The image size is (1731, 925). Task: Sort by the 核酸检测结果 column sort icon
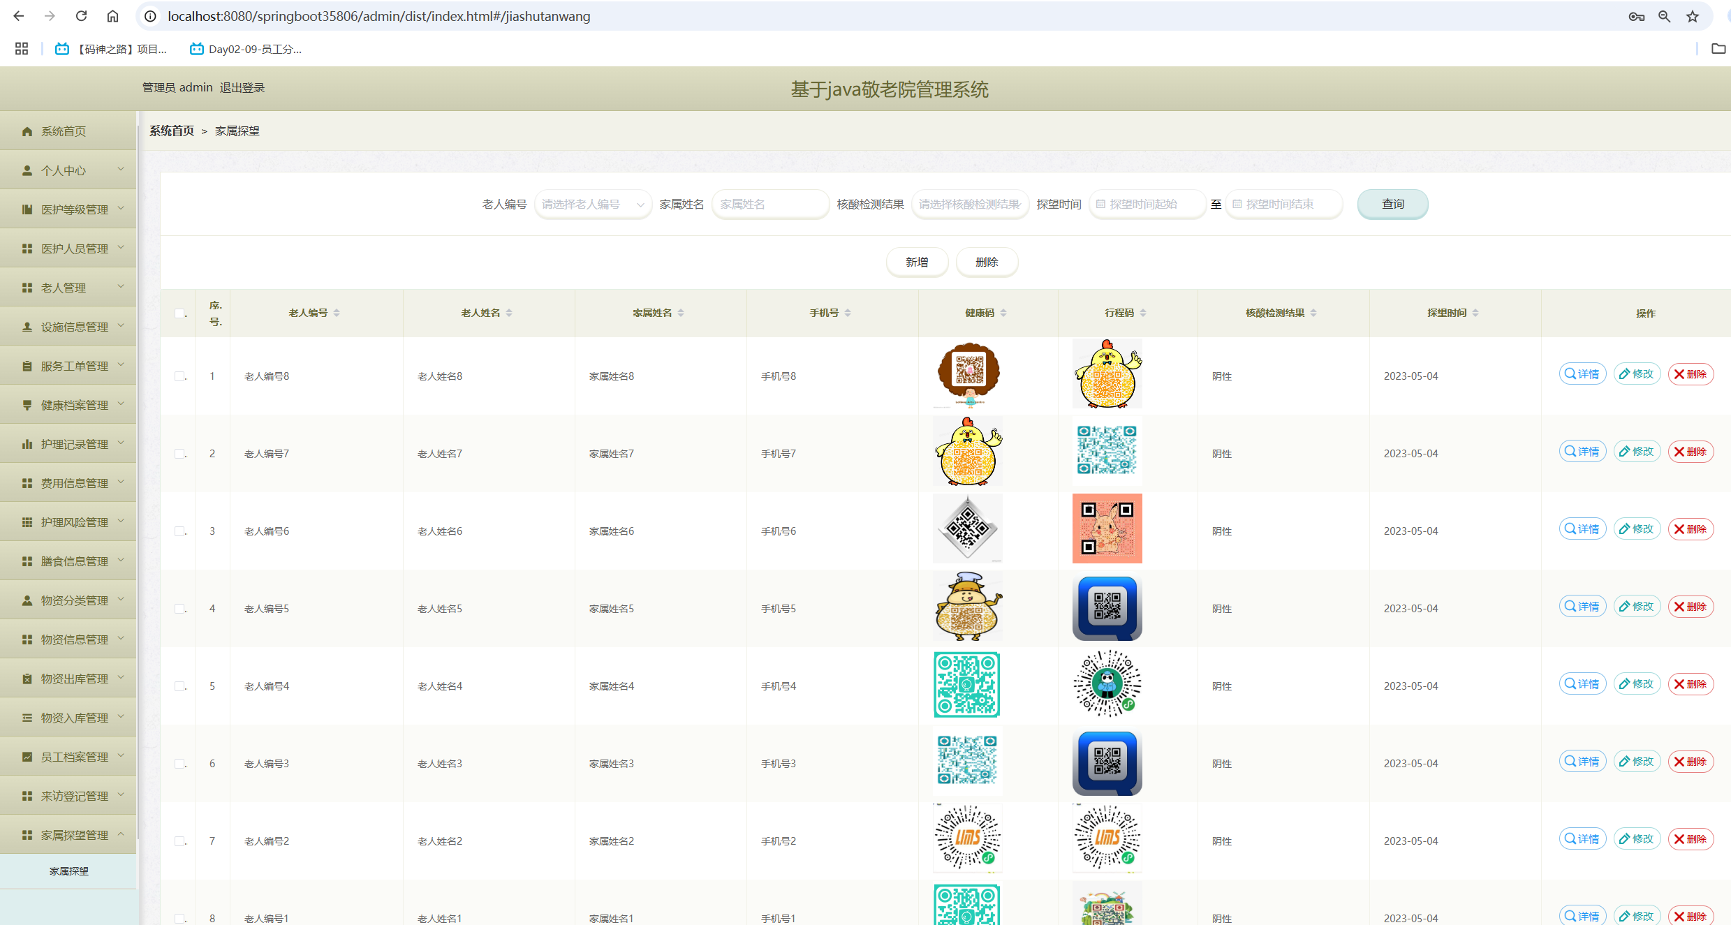(x=1313, y=313)
